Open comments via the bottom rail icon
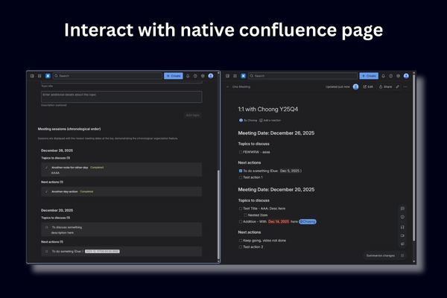The image size is (447, 298). pyautogui.click(x=402, y=244)
